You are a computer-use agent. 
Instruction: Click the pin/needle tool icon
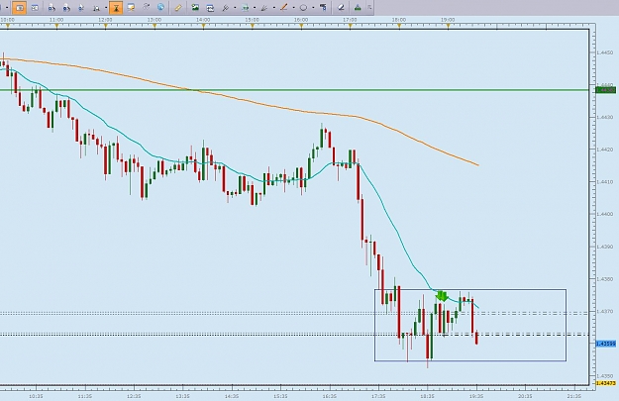point(226,8)
